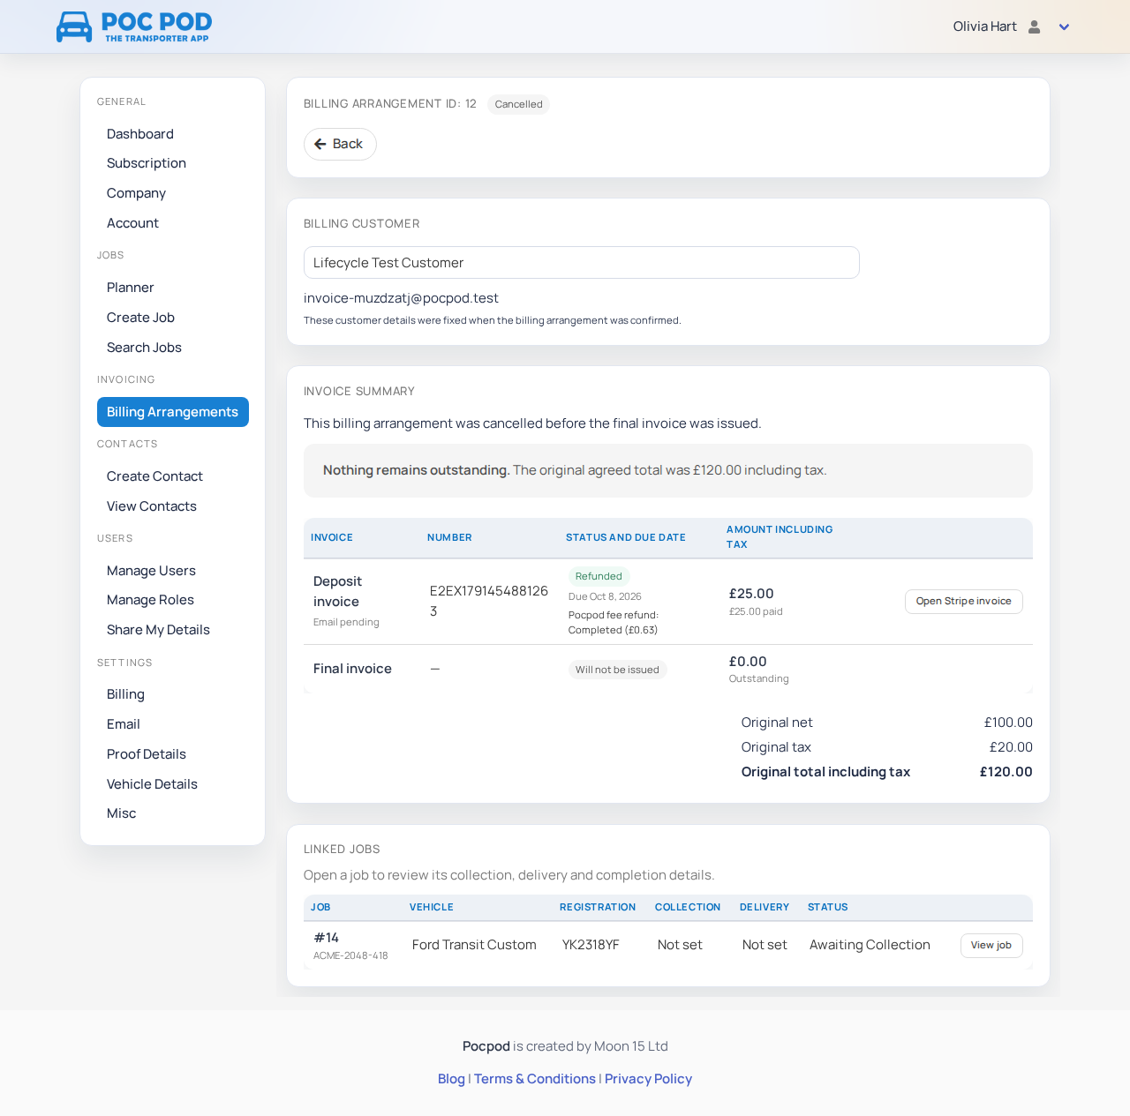
Task: Open Manage Roles
Action: click(x=150, y=600)
